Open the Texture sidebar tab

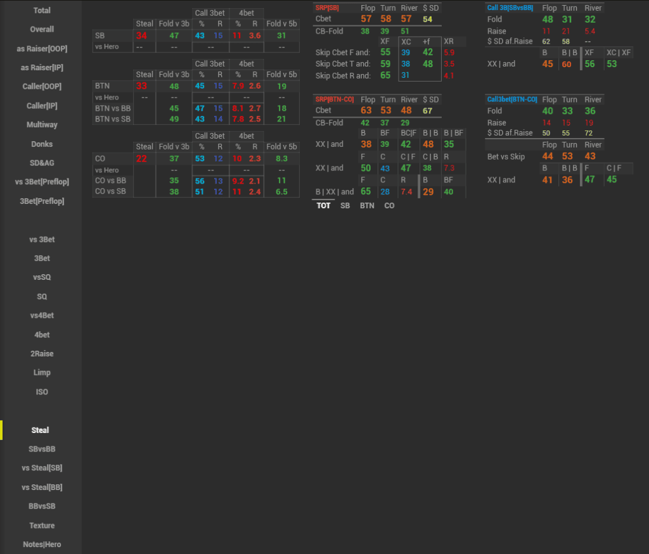[42, 526]
